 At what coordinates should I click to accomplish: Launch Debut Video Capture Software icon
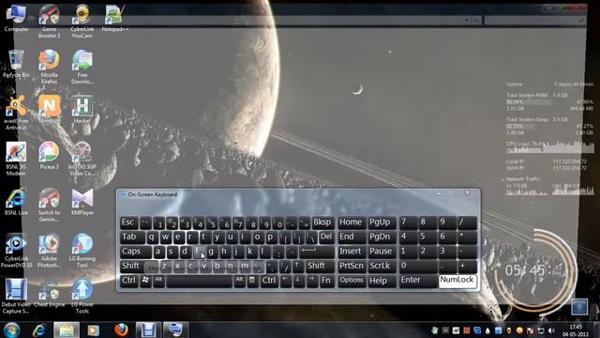16,297
